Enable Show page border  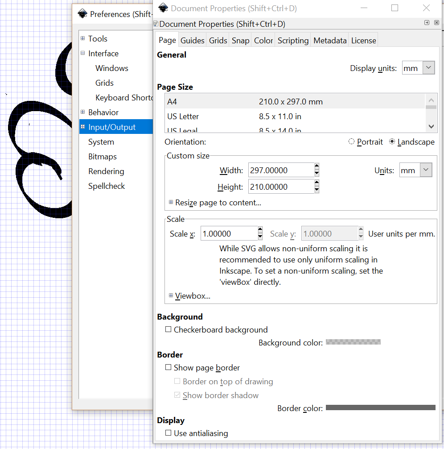(168, 367)
